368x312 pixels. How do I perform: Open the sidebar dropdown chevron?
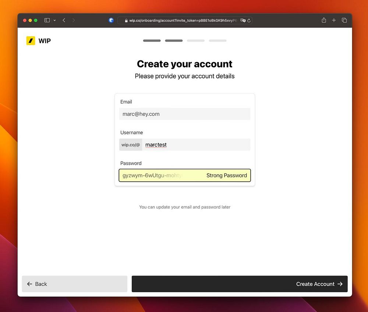[x=54, y=20]
